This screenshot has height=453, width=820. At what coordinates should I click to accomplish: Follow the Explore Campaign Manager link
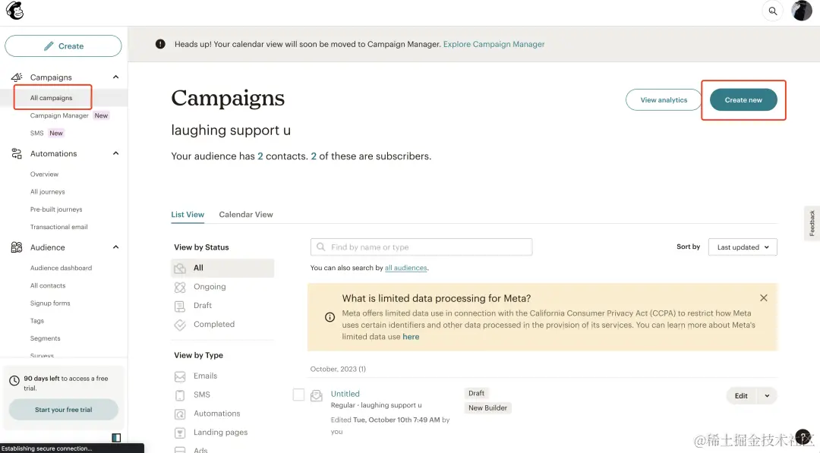494,45
